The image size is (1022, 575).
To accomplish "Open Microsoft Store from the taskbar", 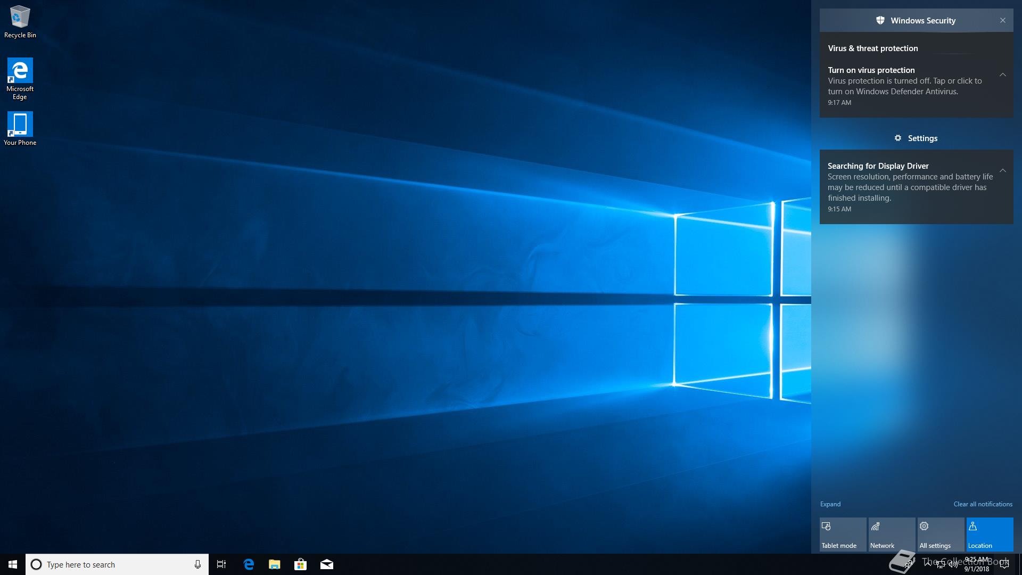I will coord(300,564).
